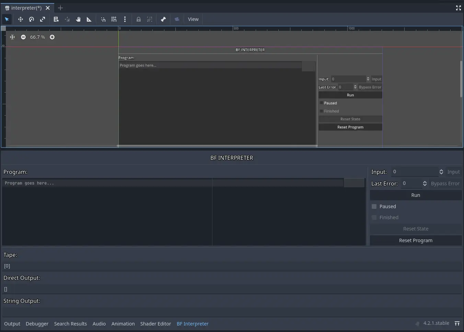The height and width of the screenshot is (332, 464).
Task: Click the Direct Output [] value
Action: pos(5,289)
